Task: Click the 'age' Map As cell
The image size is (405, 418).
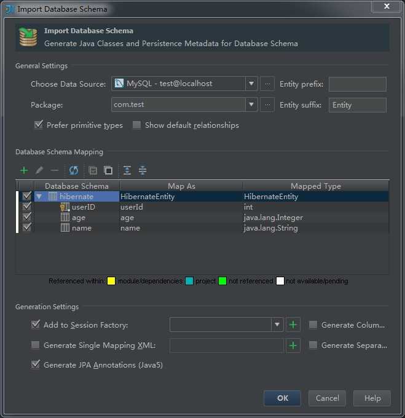Action: pyautogui.click(x=181, y=218)
